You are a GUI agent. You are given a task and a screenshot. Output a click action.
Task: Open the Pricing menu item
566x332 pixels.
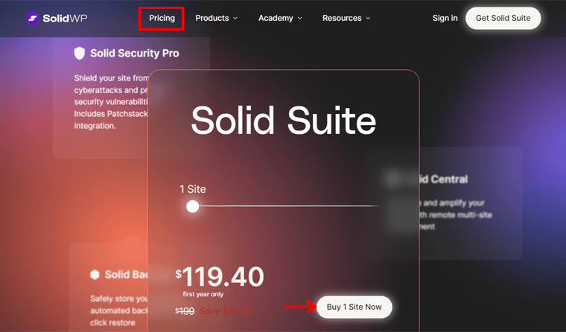(x=162, y=18)
